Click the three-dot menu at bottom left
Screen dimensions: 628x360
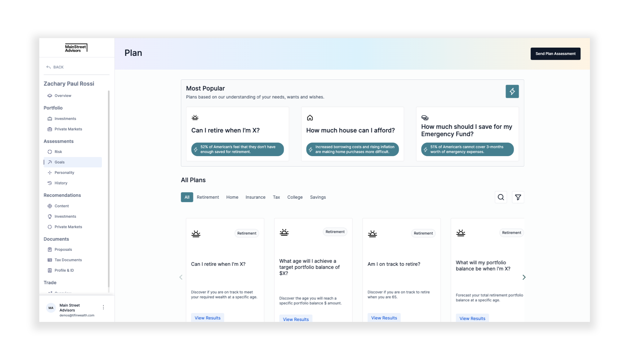click(x=104, y=307)
